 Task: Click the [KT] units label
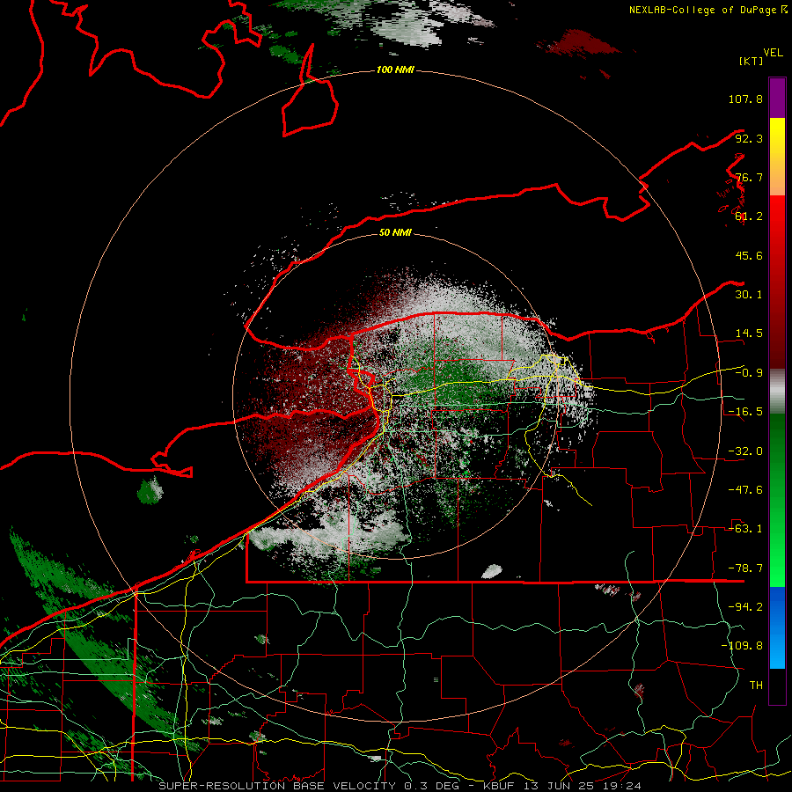[752, 61]
